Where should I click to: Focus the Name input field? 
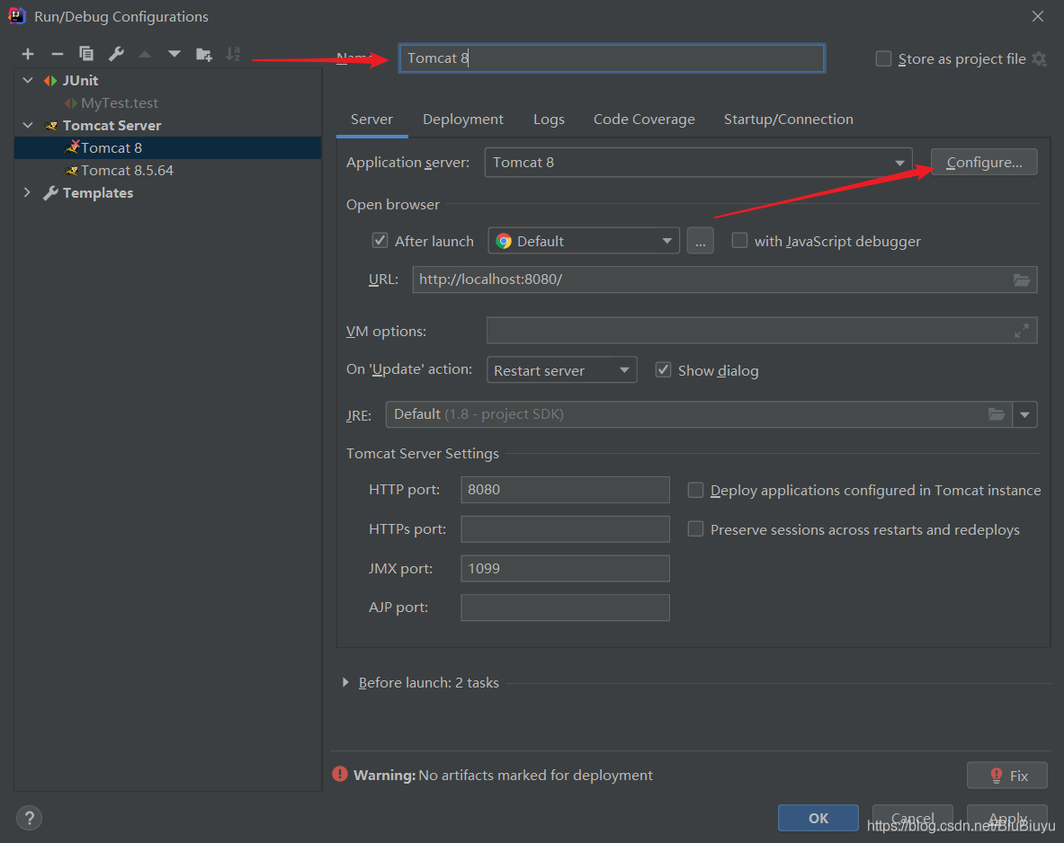pos(612,58)
